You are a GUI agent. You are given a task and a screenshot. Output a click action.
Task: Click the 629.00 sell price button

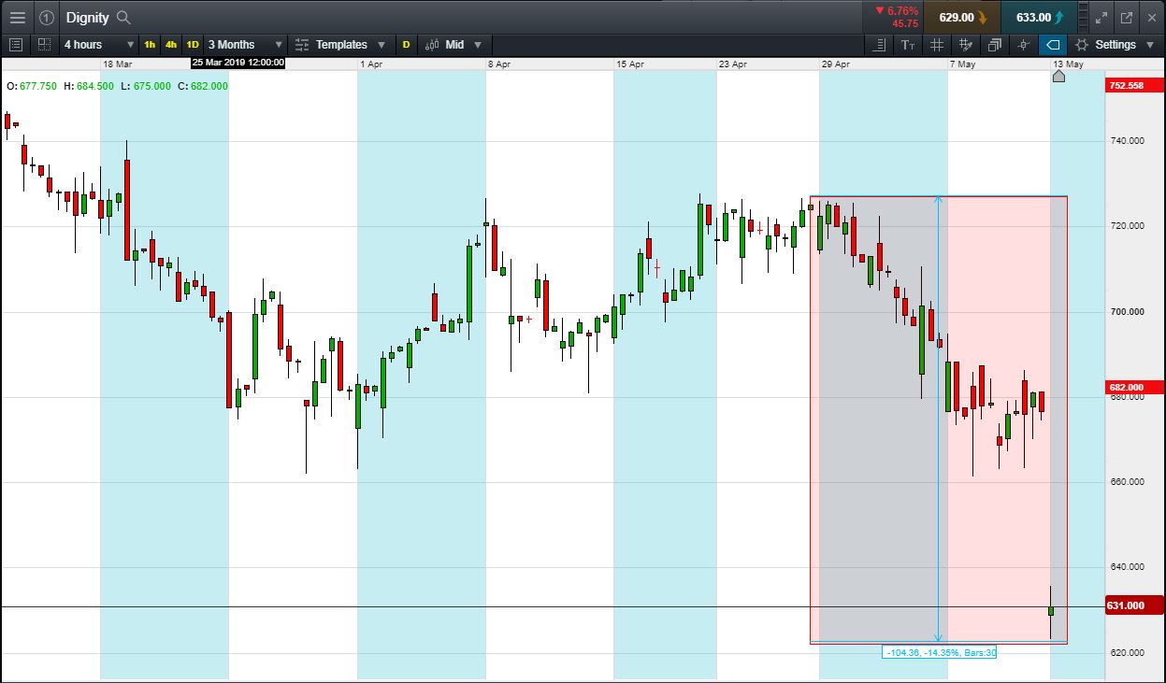(963, 18)
